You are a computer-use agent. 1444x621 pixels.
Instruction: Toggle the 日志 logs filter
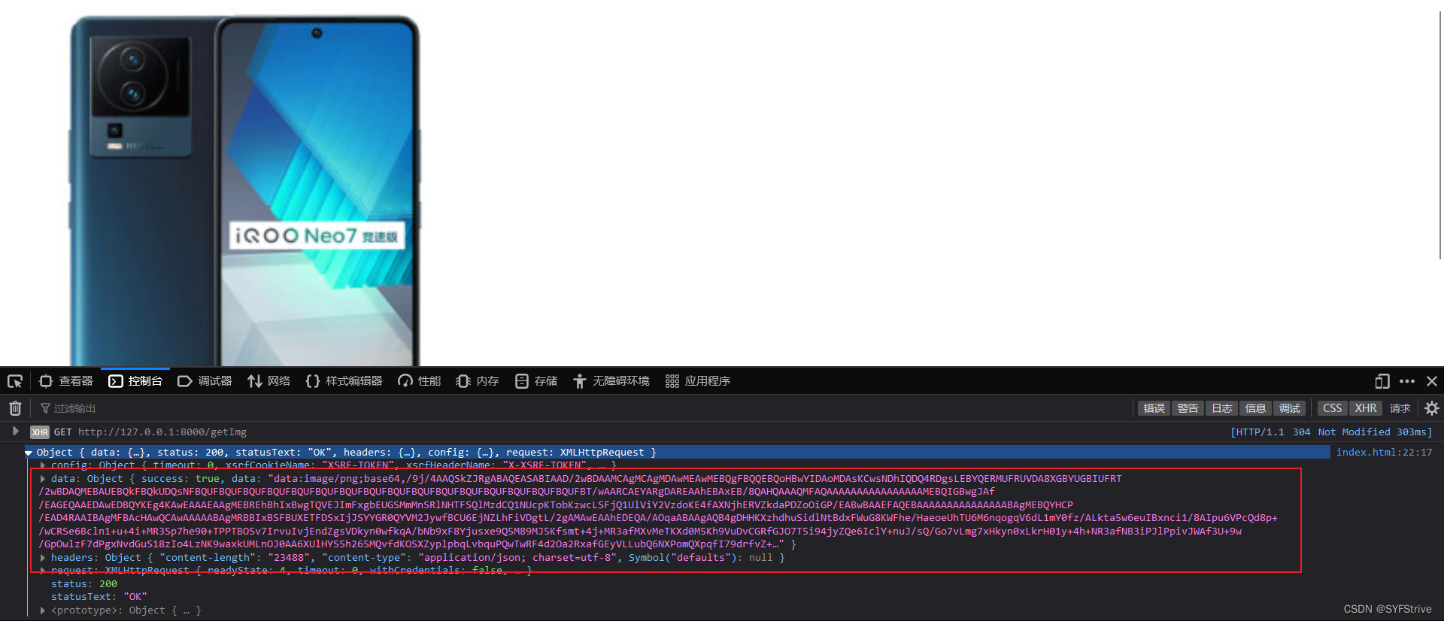tap(1221, 408)
